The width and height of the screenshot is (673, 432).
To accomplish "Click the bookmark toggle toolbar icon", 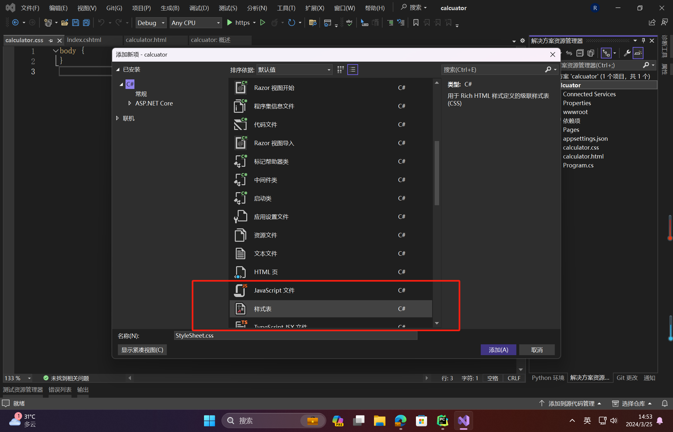I will tap(416, 23).
